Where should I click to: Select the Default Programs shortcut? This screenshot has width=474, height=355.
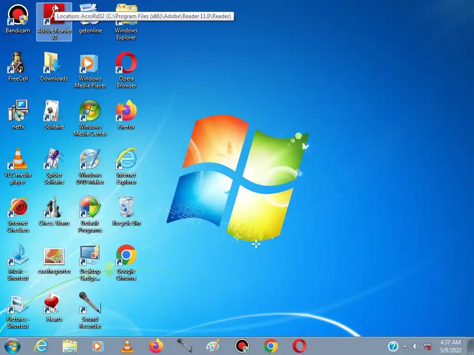point(90,214)
